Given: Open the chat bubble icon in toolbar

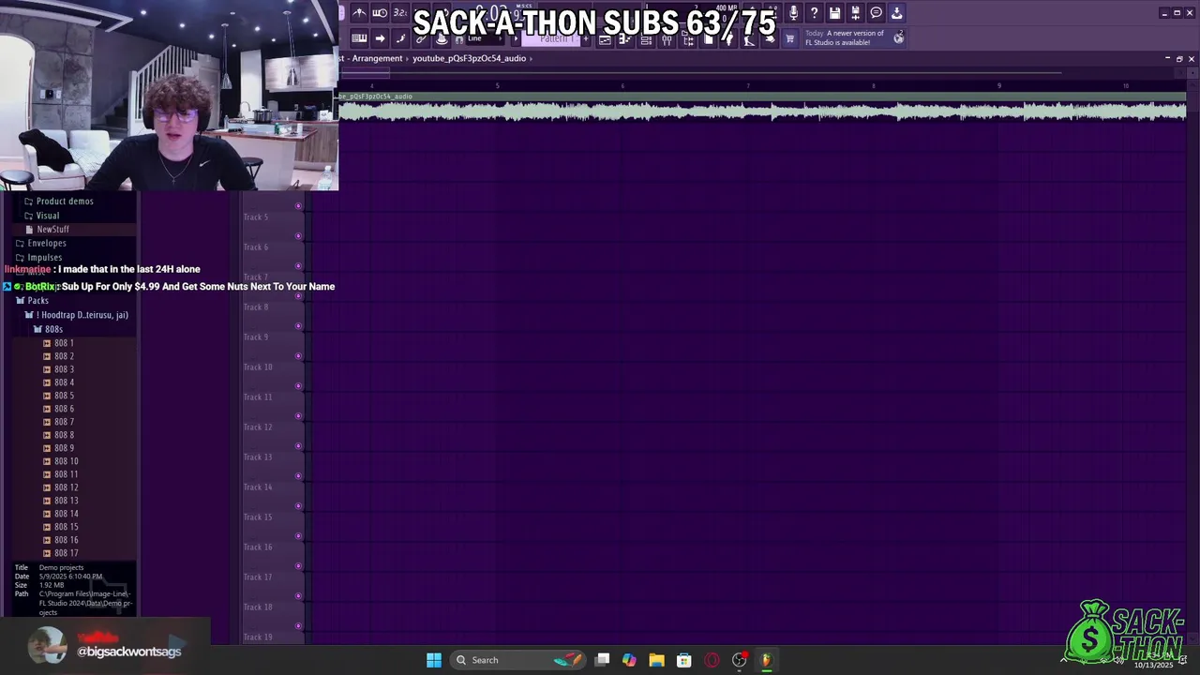Looking at the screenshot, I should tap(876, 13).
